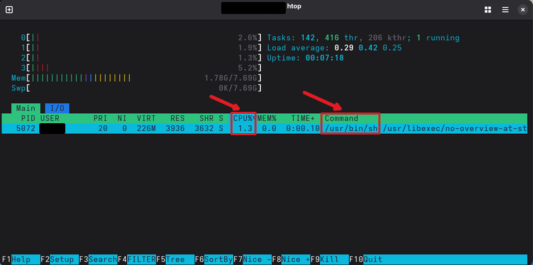Toggle F5 Tree view

175,260
